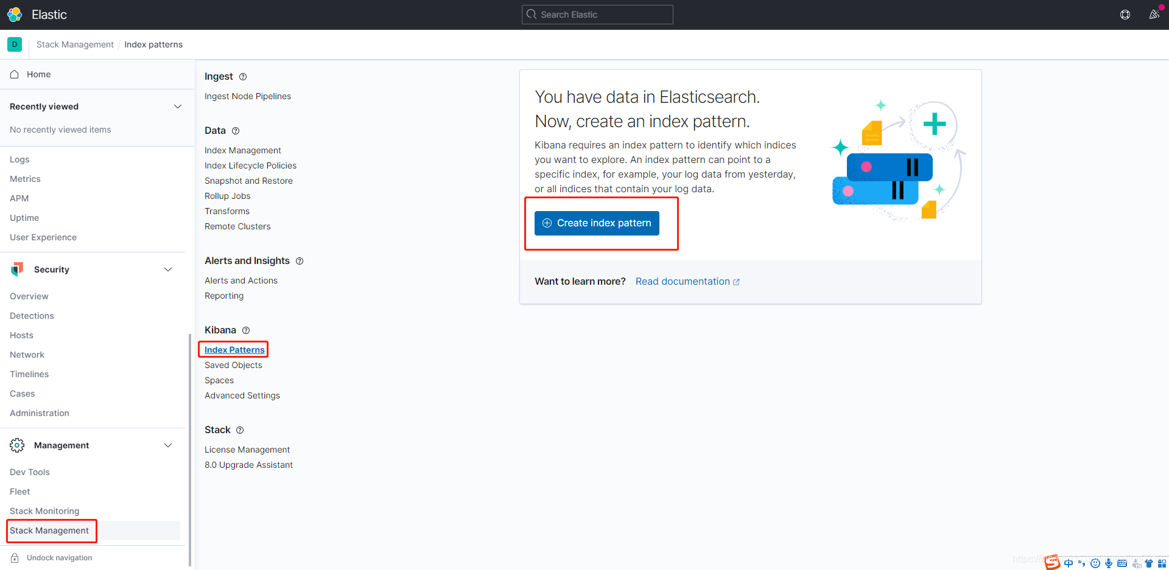Click the Ingest help question icon
Viewport: 1169px width, 570px height.
pyautogui.click(x=243, y=77)
